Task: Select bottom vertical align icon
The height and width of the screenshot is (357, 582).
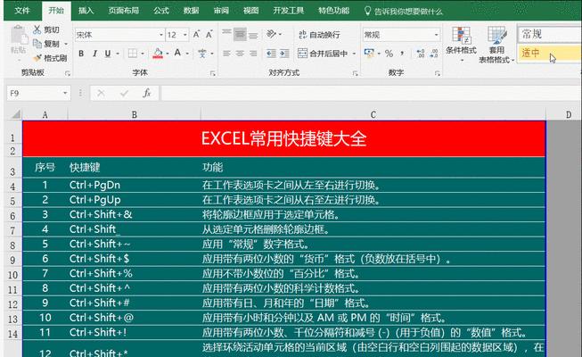Action: click(253, 35)
